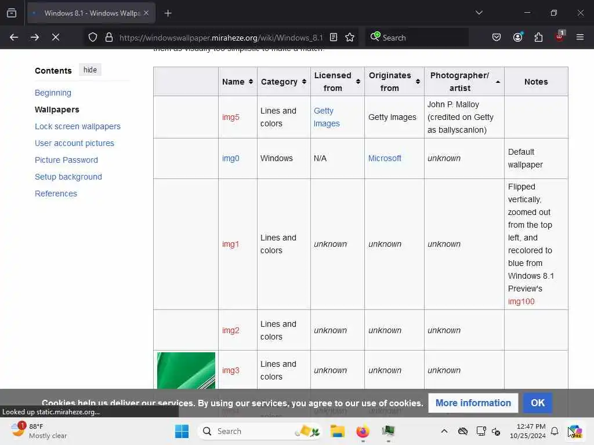
Task: Open the Firefox hamburger menu
Action: (x=579, y=37)
